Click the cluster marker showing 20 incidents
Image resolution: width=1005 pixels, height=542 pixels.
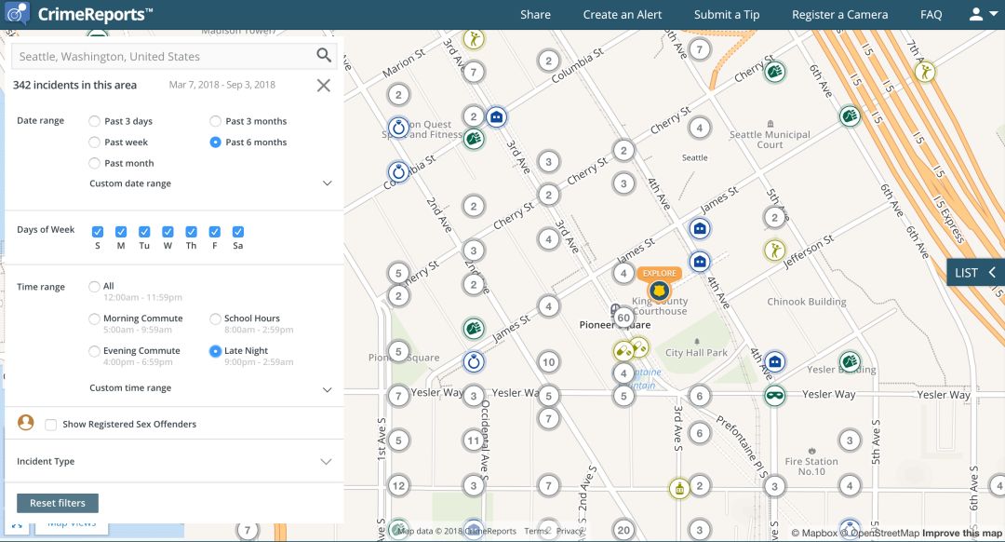click(x=623, y=530)
